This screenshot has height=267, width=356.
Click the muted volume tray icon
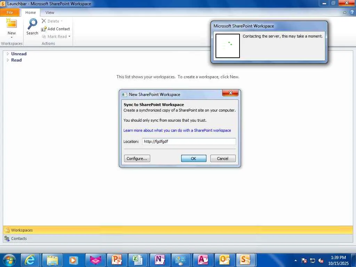[x=321, y=260]
